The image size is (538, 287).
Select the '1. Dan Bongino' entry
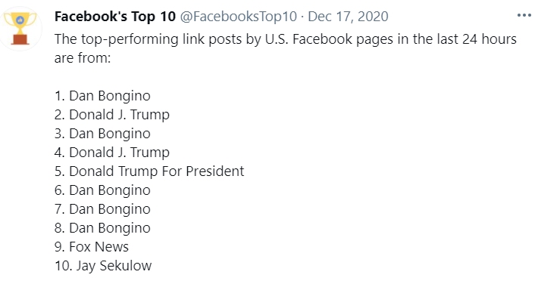102,96
